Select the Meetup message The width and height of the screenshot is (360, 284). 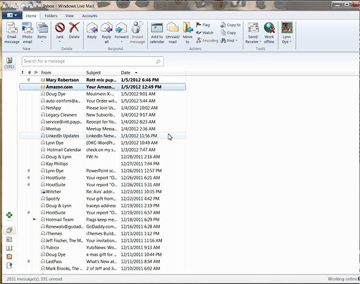coord(103,128)
